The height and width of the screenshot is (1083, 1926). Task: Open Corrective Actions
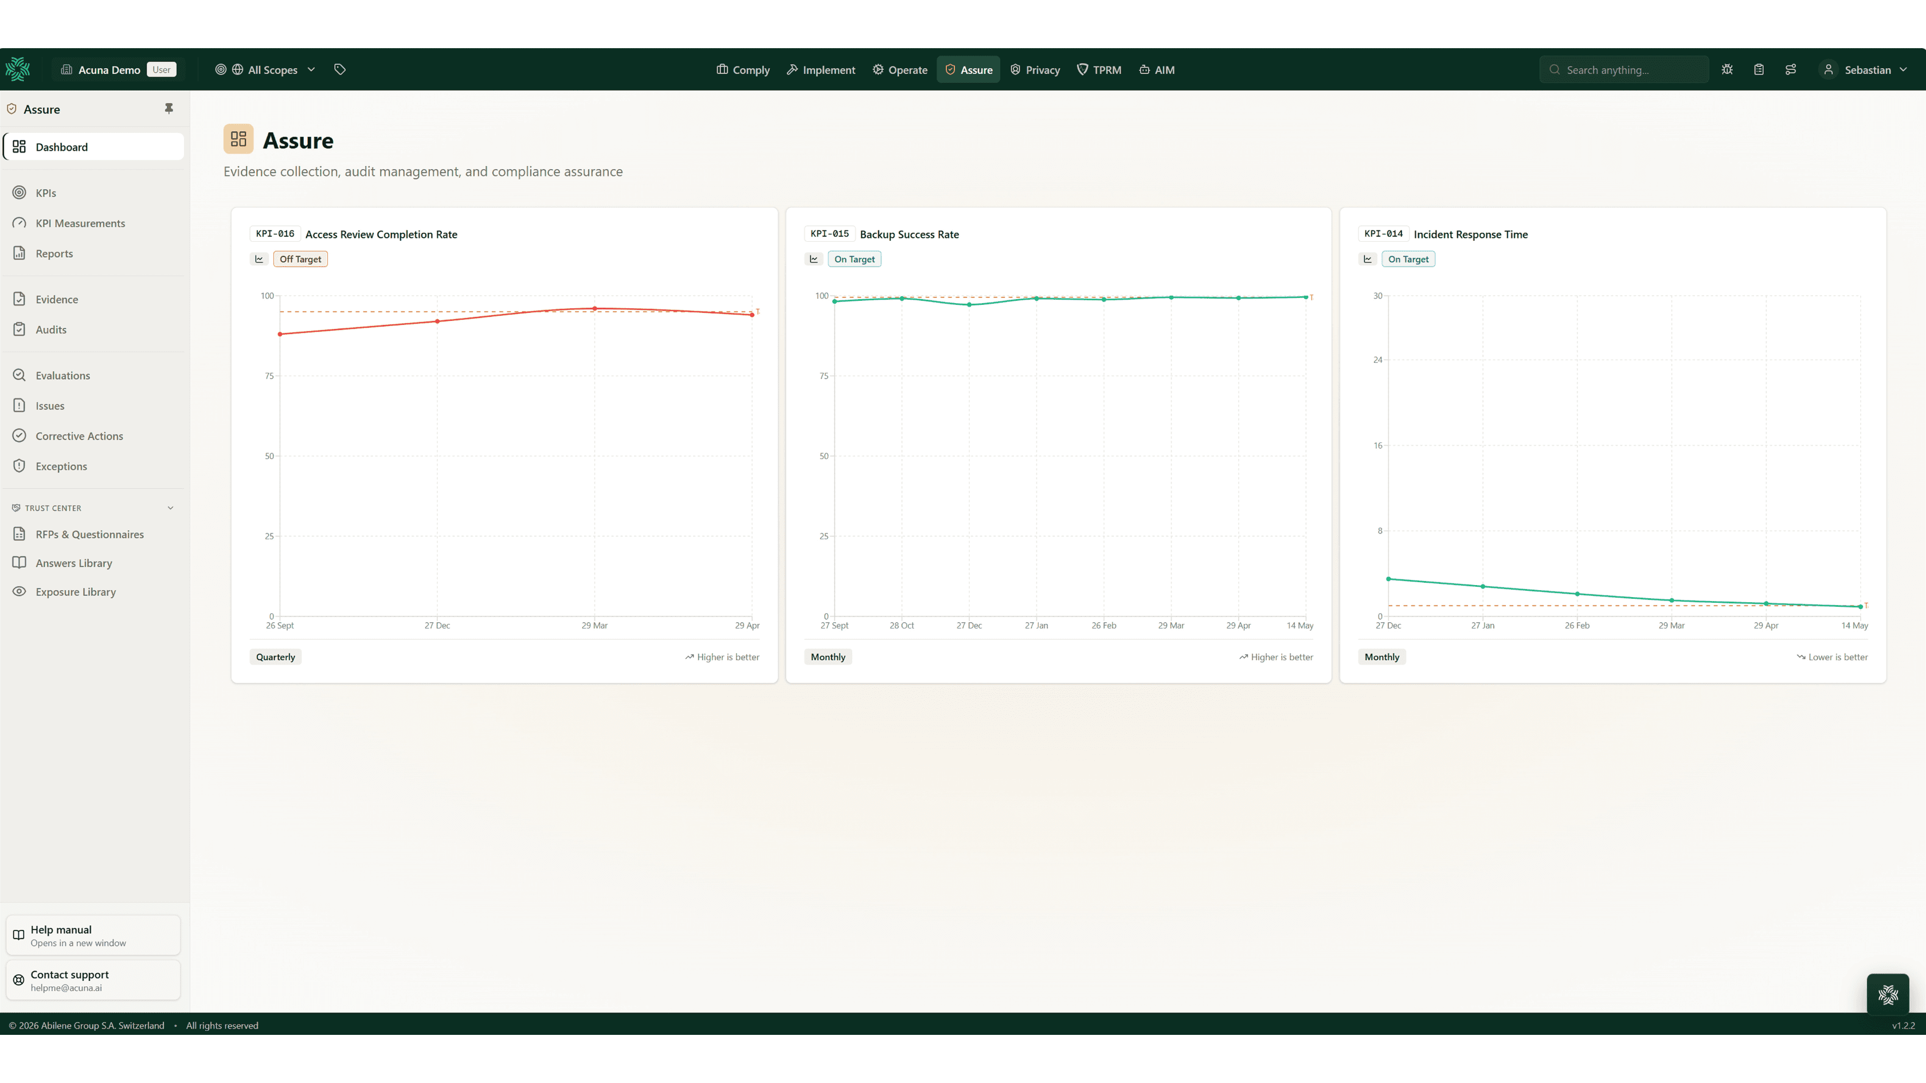coord(94,435)
